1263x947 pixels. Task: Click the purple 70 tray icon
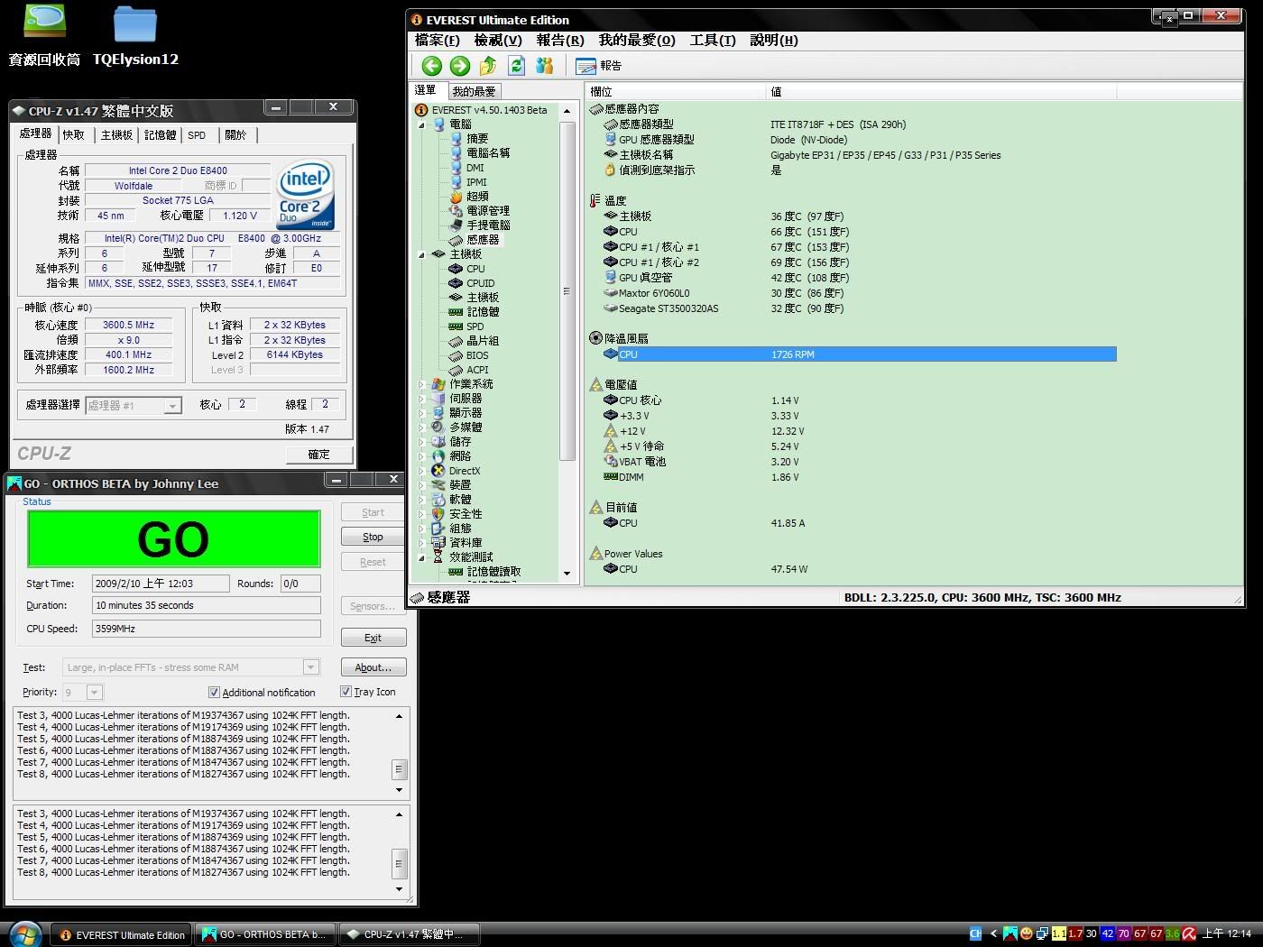click(1124, 934)
